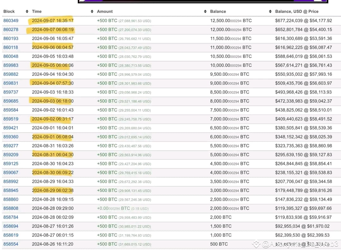341x251 pixels.
Task: Click value $295,639,150 @ $59,127.83
Action: pos(304,155)
